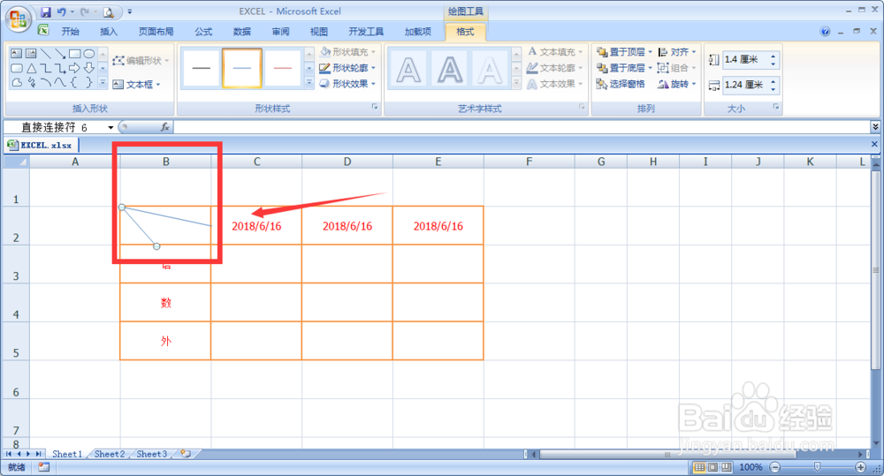Viewport: 884px width, 476px height.
Task: Open Shape Effects (形状效果) dropdown
Action: pyautogui.click(x=347, y=83)
